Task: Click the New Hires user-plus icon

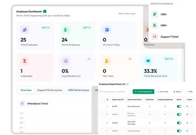Action: point(107,61)
